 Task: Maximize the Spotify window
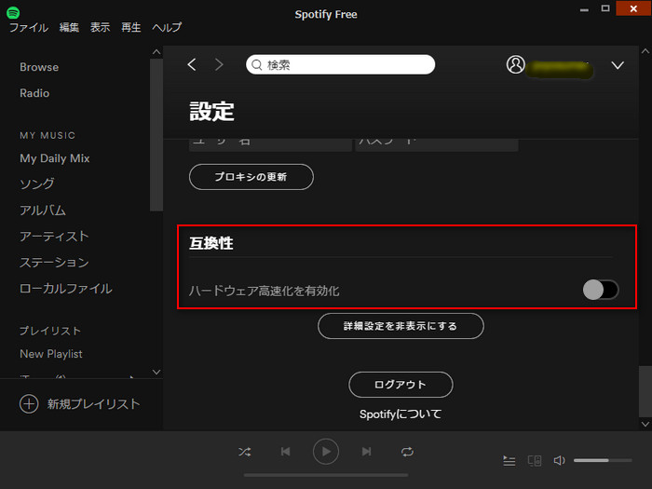pos(605,8)
